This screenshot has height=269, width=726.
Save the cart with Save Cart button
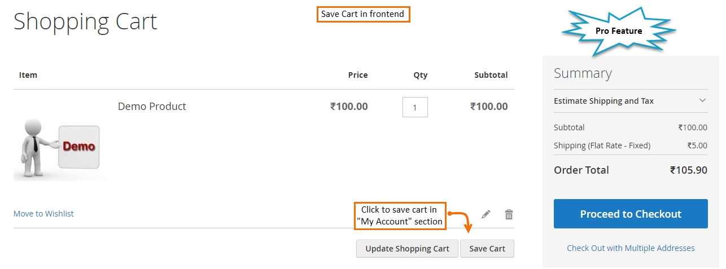pyautogui.click(x=487, y=249)
